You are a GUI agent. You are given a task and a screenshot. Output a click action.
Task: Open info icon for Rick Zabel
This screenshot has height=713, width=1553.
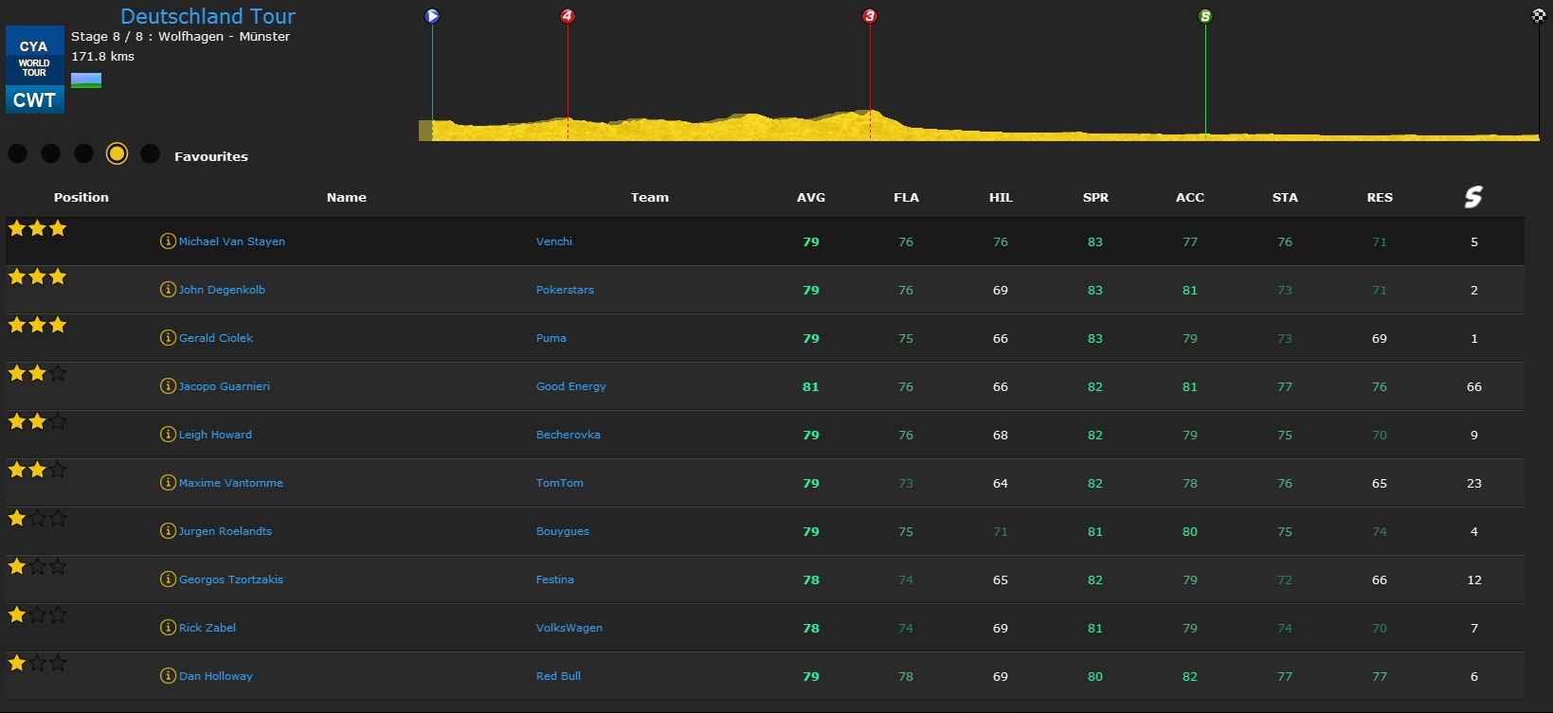coord(168,628)
